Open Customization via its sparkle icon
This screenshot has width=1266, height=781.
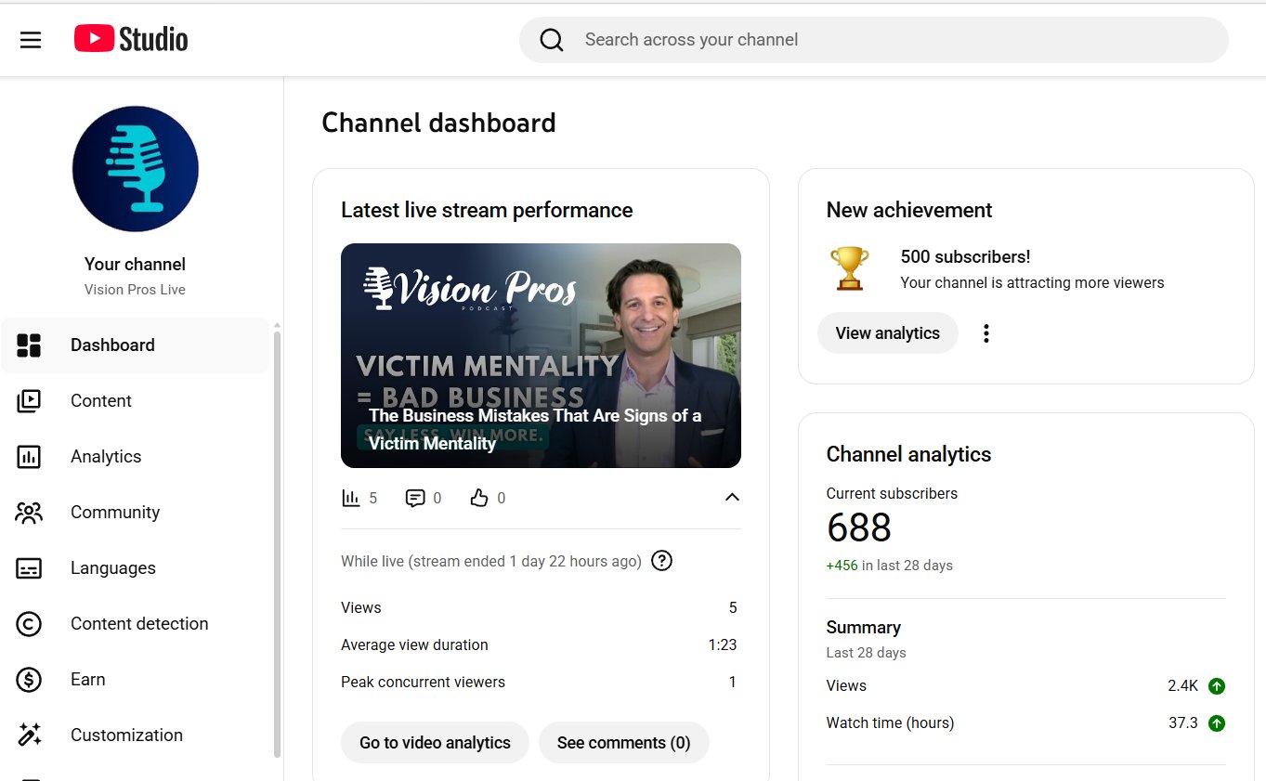(x=29, y=735)
